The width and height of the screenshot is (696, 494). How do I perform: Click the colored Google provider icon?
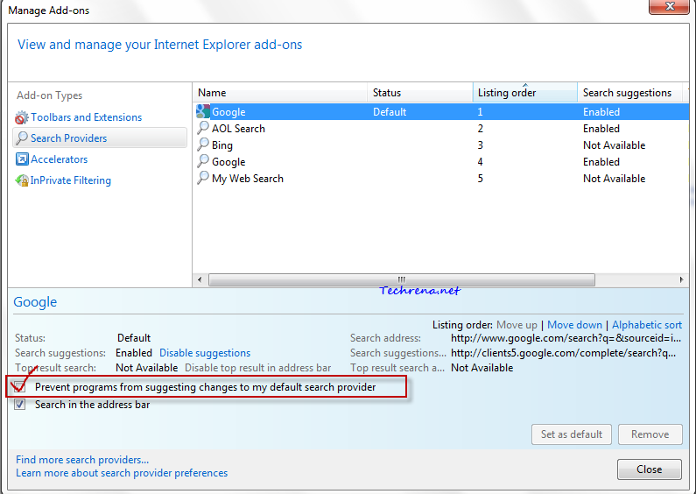(x=203, y=111)
